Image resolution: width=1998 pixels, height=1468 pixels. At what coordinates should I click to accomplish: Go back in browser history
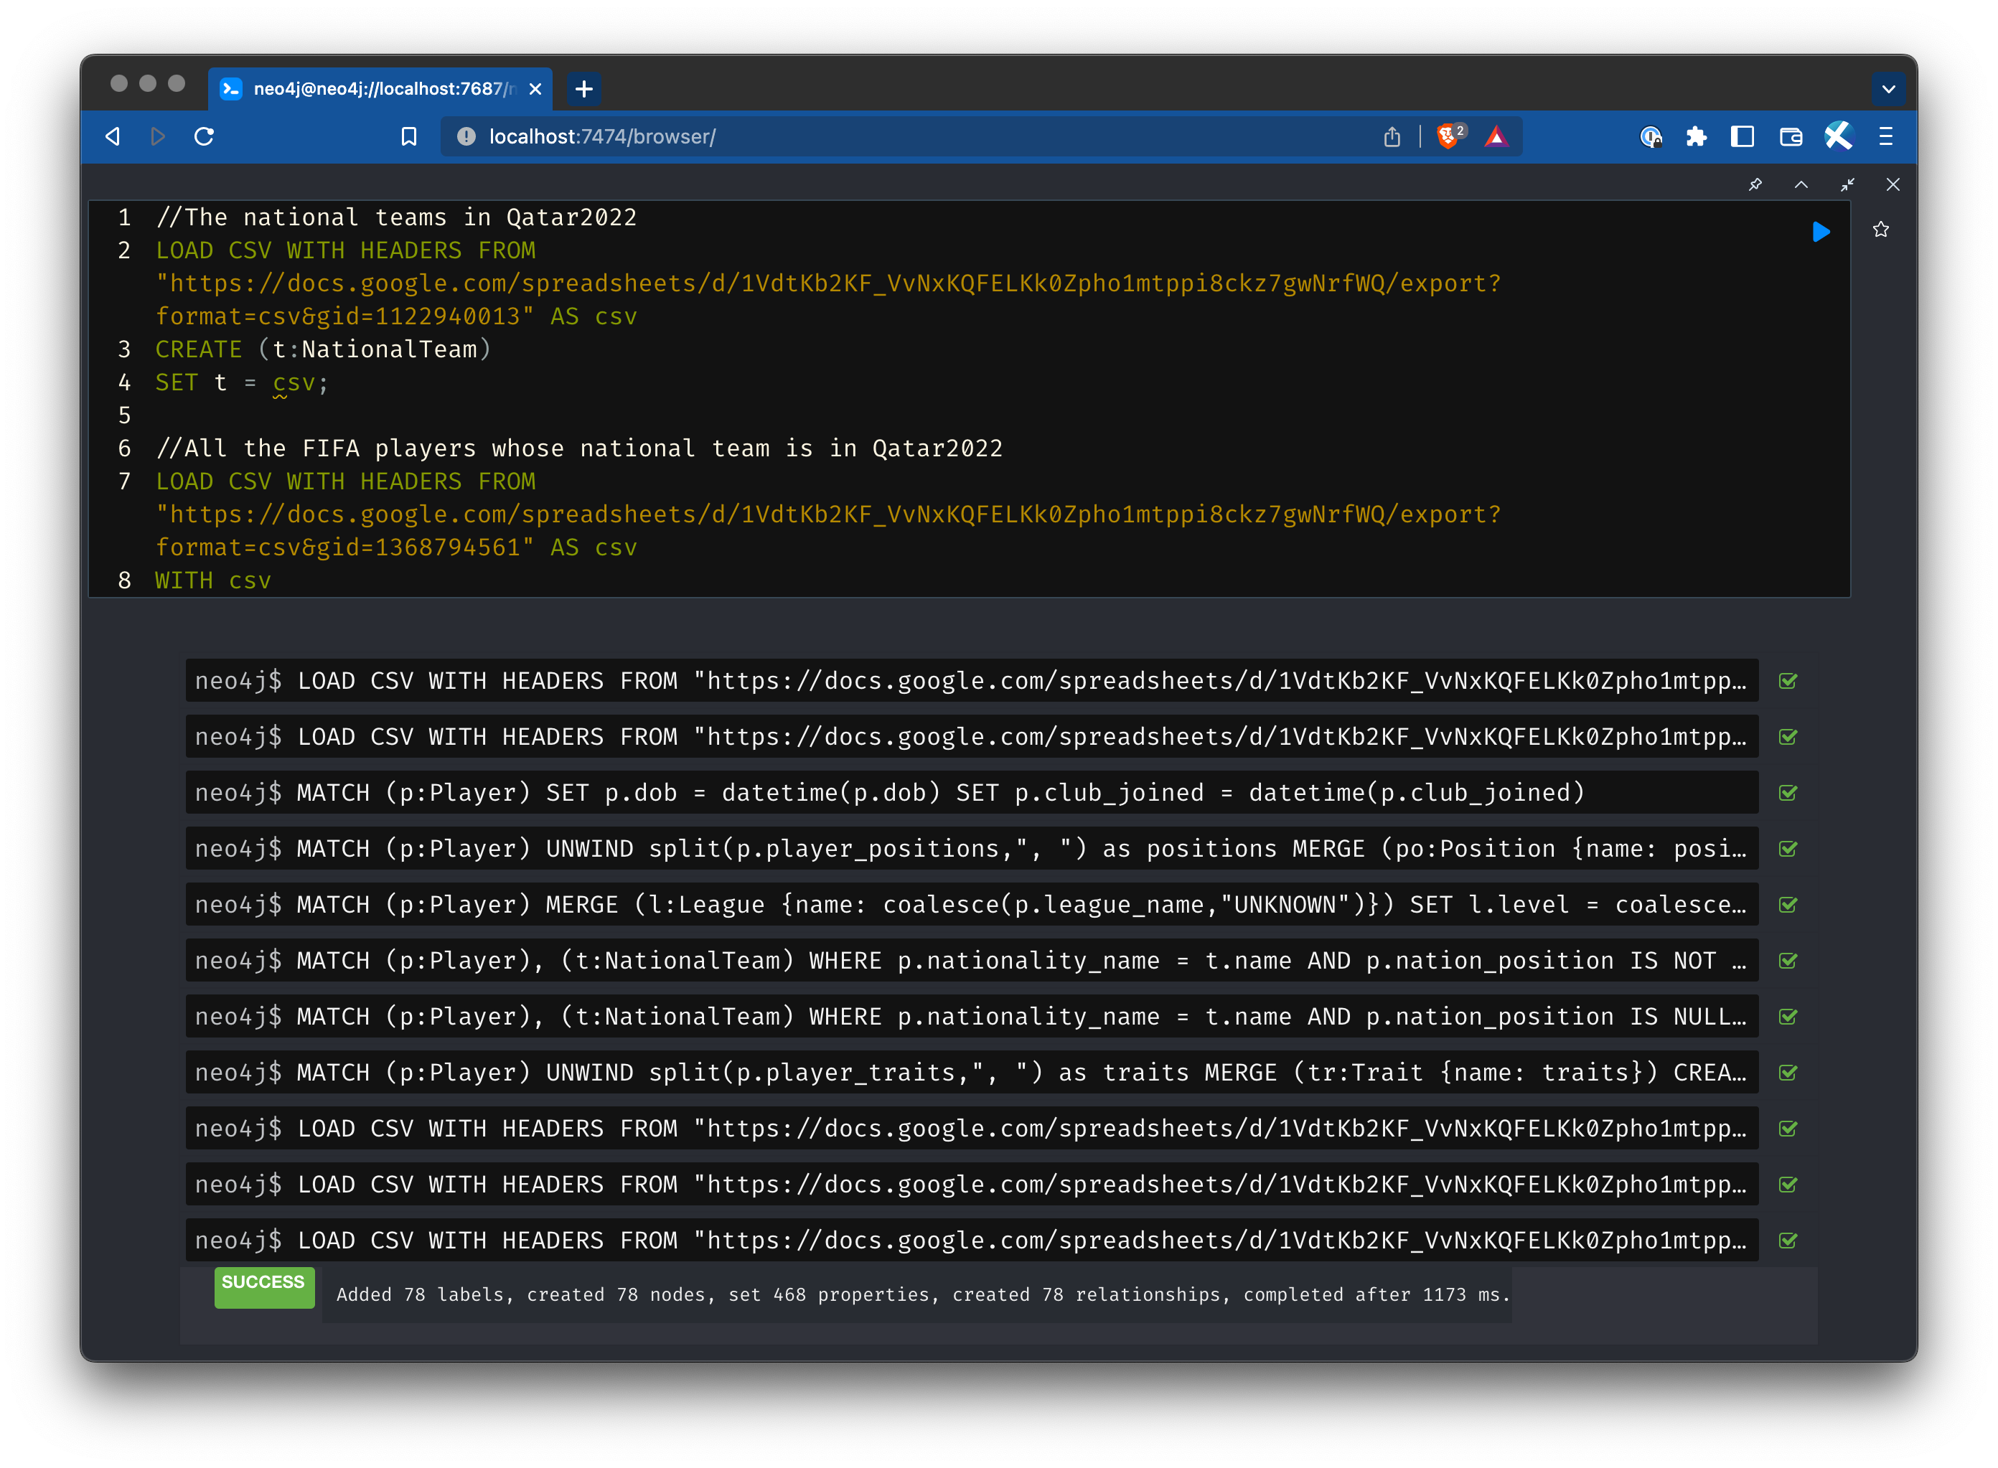[113, 137]
